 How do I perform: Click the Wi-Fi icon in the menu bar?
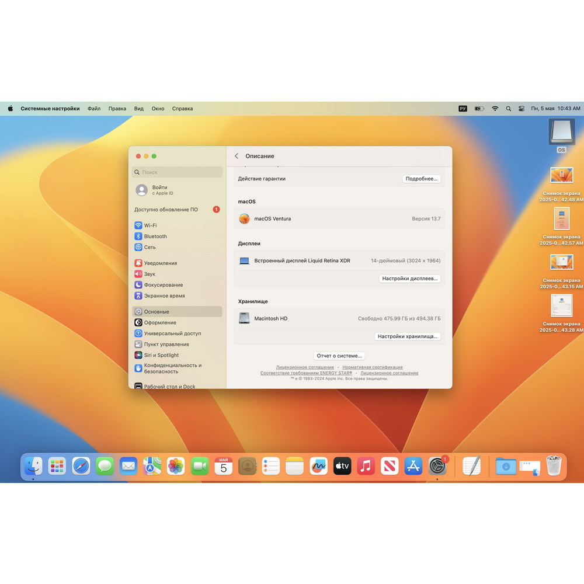tap(495, 109)
